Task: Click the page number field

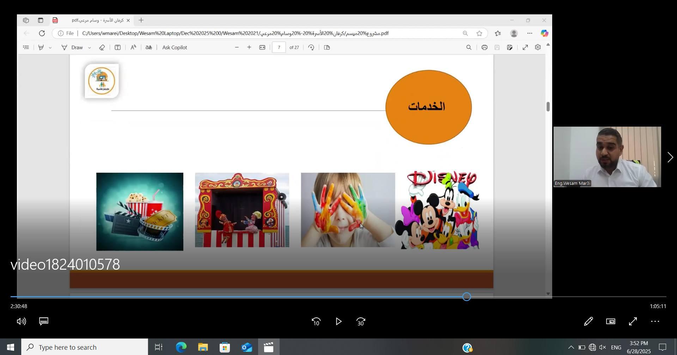Action: pos(279,47)
